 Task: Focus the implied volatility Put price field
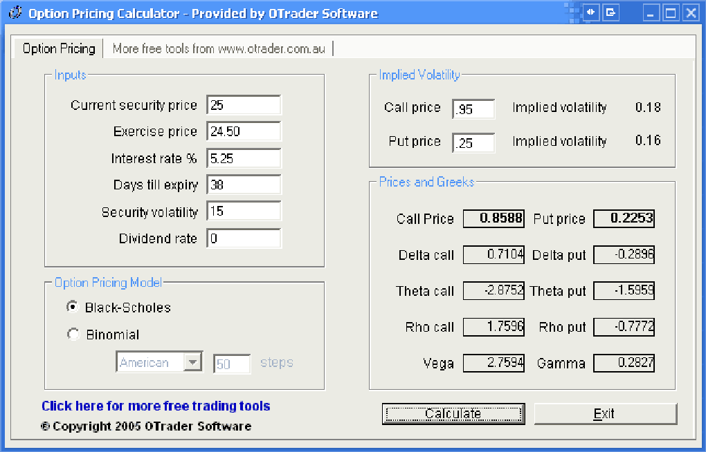coord(473,142)
